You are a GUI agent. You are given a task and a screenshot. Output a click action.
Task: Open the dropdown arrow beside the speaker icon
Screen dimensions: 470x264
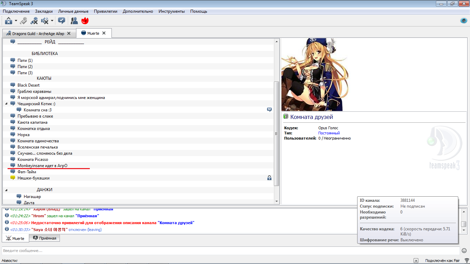(52, 21)
